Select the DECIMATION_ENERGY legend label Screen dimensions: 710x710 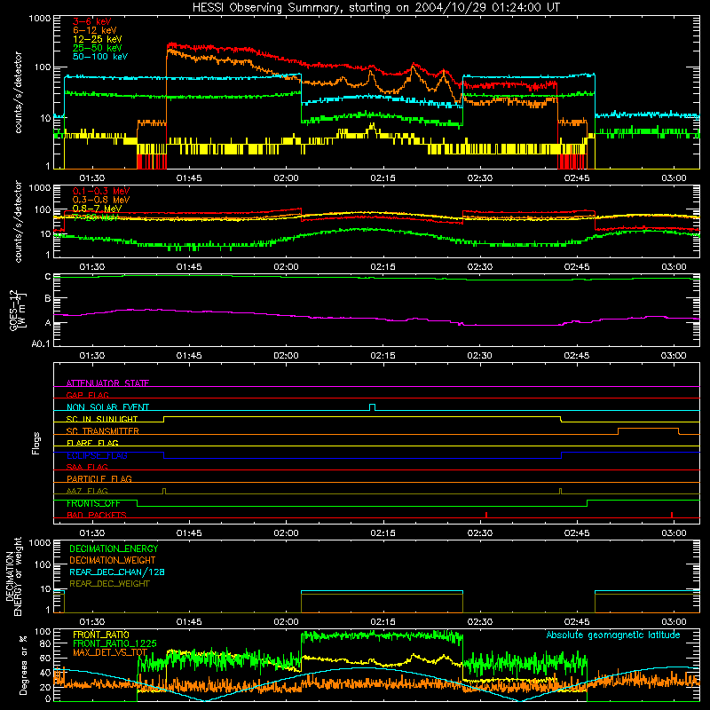(x=114, y=548)
